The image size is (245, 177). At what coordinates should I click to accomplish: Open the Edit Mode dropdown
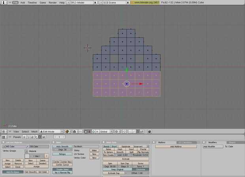pos(51,132)
